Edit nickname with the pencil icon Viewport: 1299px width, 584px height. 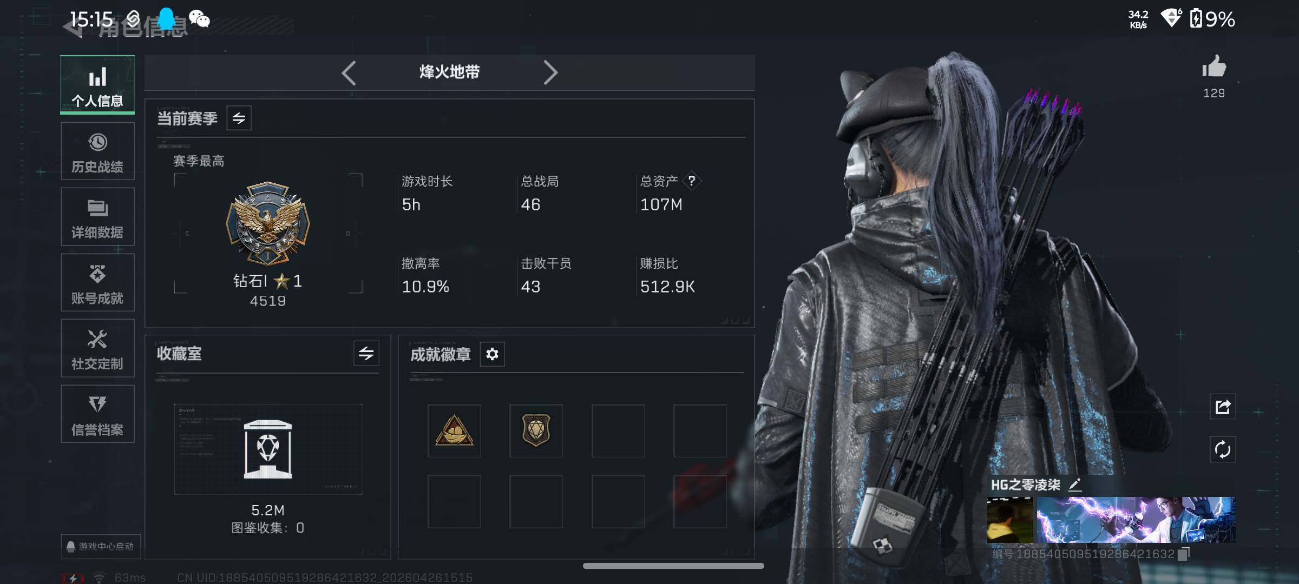coord(1075,485)
